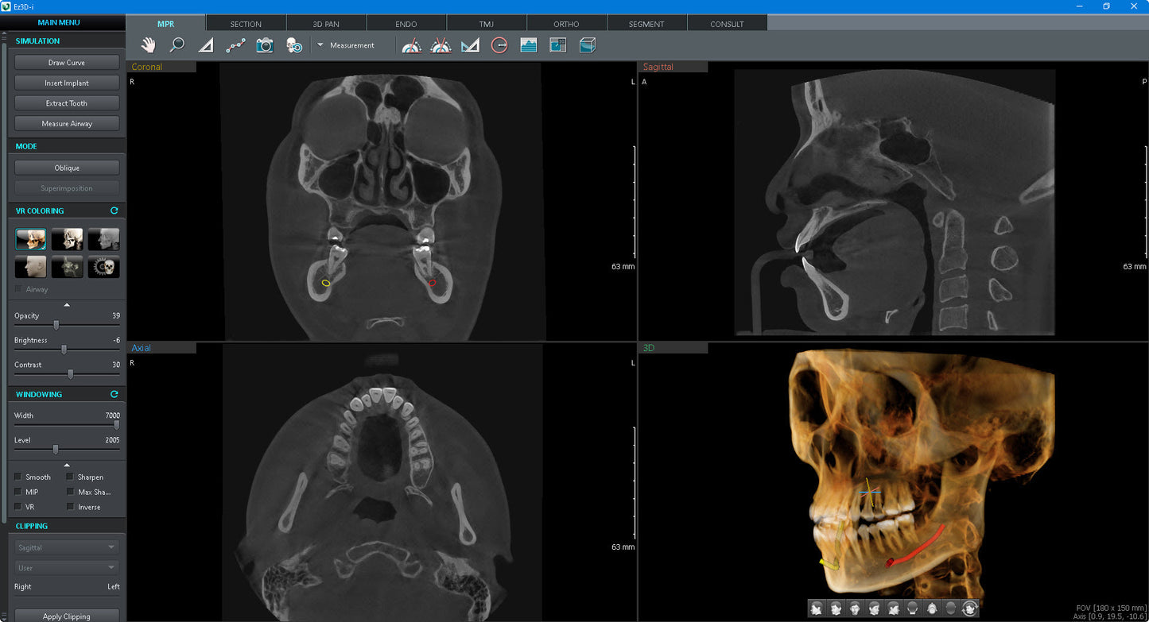Screen dimensions: 1149x622
Task: Activate the magnifier zoom tool
Action: (177, 45)
